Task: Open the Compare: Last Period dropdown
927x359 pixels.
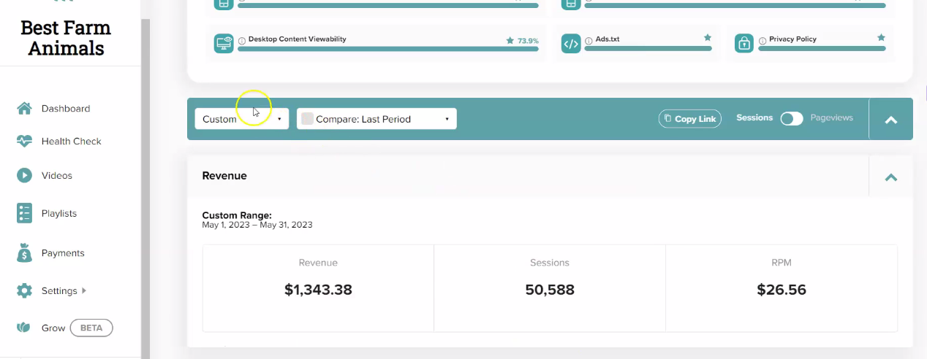Action: (377, 119)
